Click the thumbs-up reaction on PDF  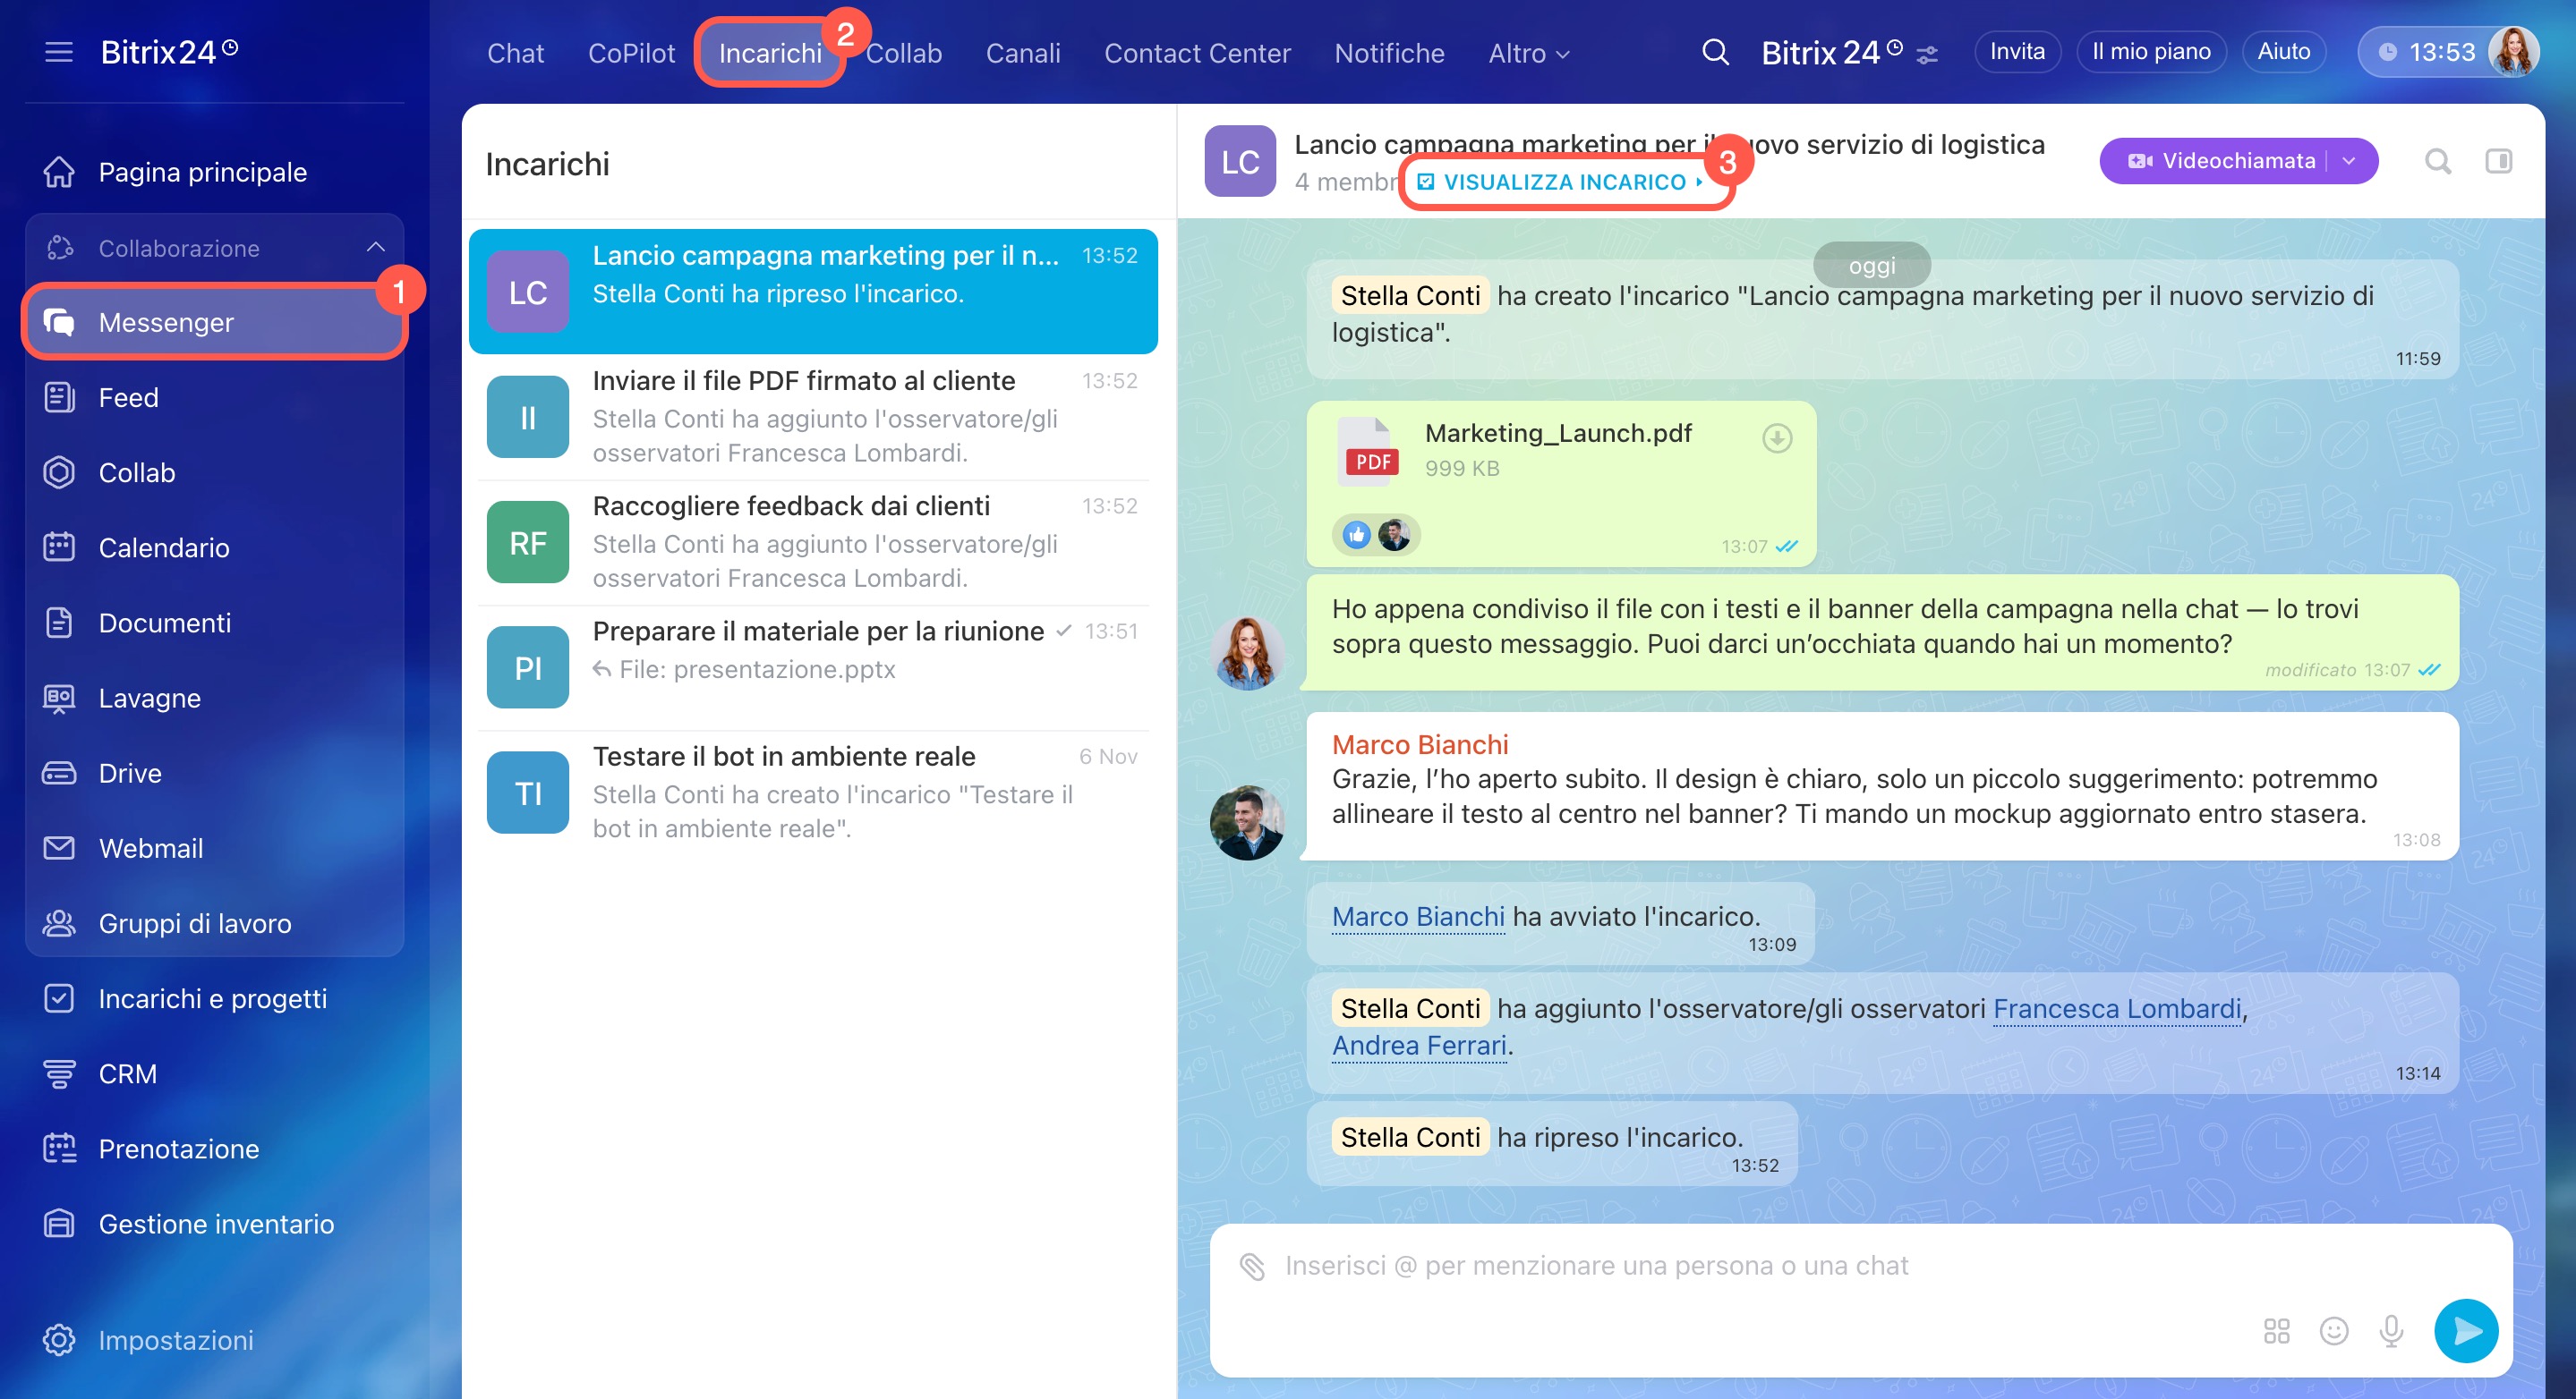pos(1356,536)
